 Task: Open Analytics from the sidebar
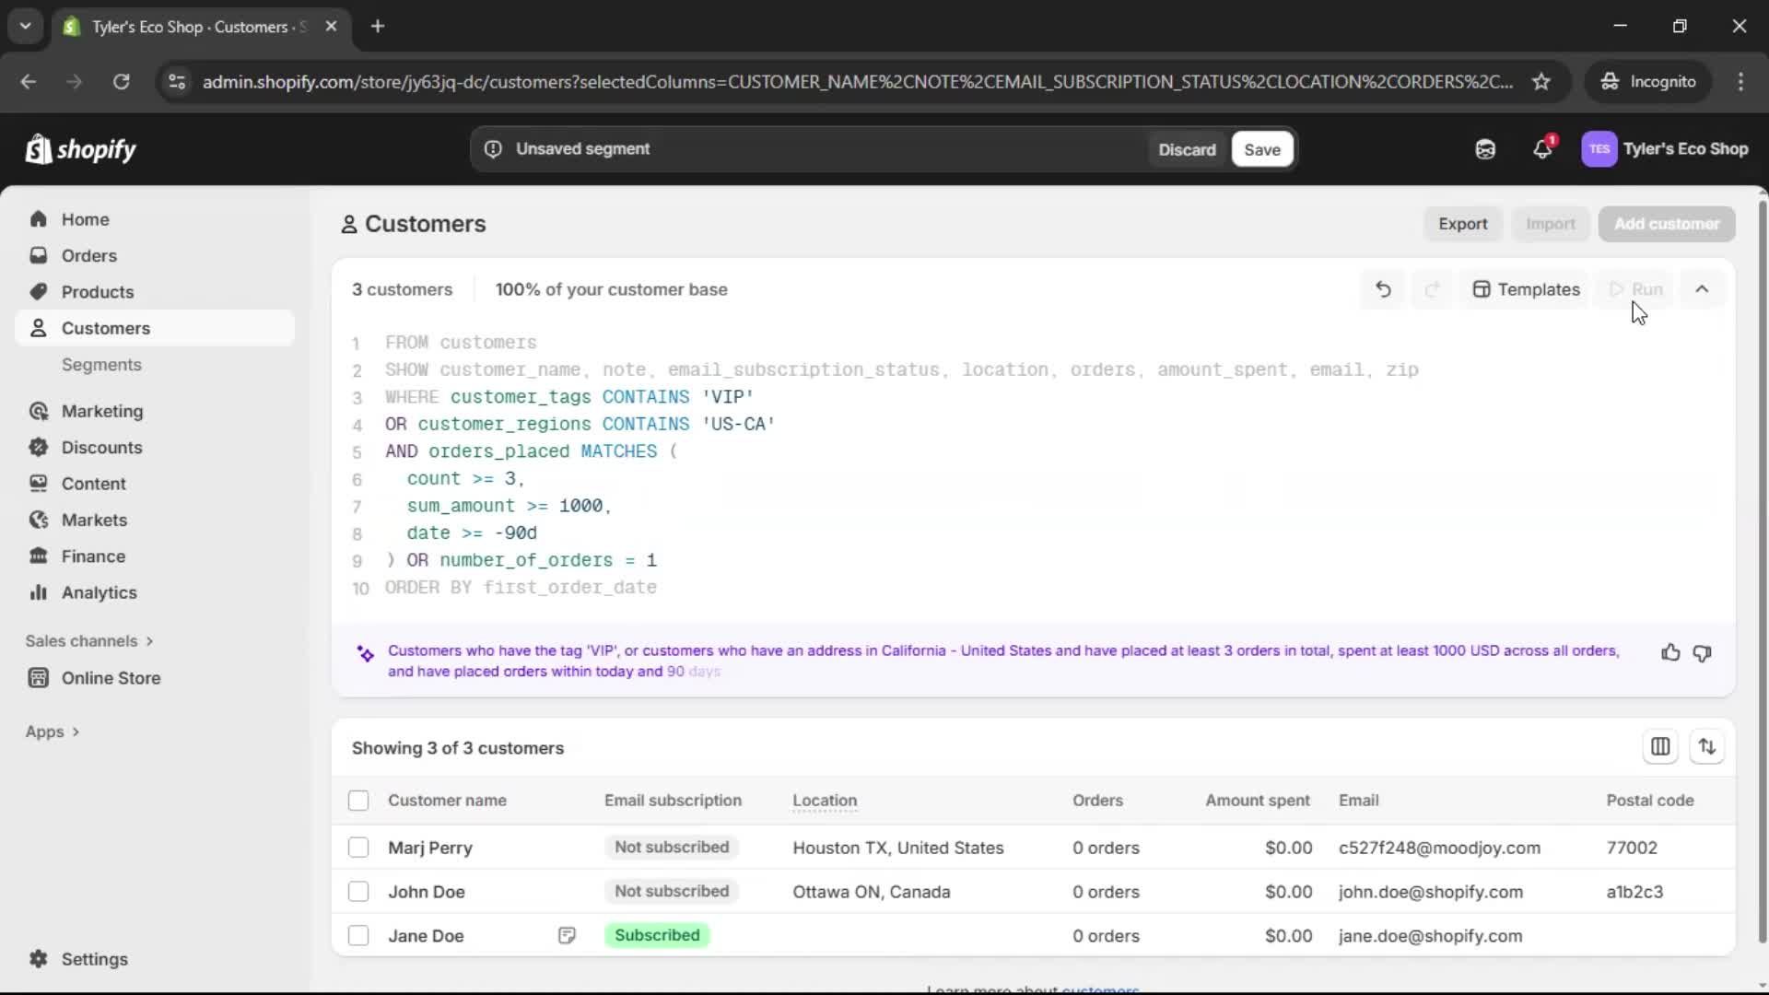pos(97,592)
